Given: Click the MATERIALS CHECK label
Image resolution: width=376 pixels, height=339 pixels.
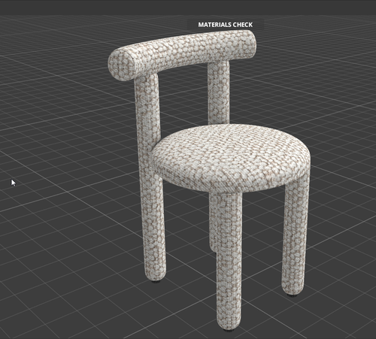Looking at the screenshot, I should 226,25.
